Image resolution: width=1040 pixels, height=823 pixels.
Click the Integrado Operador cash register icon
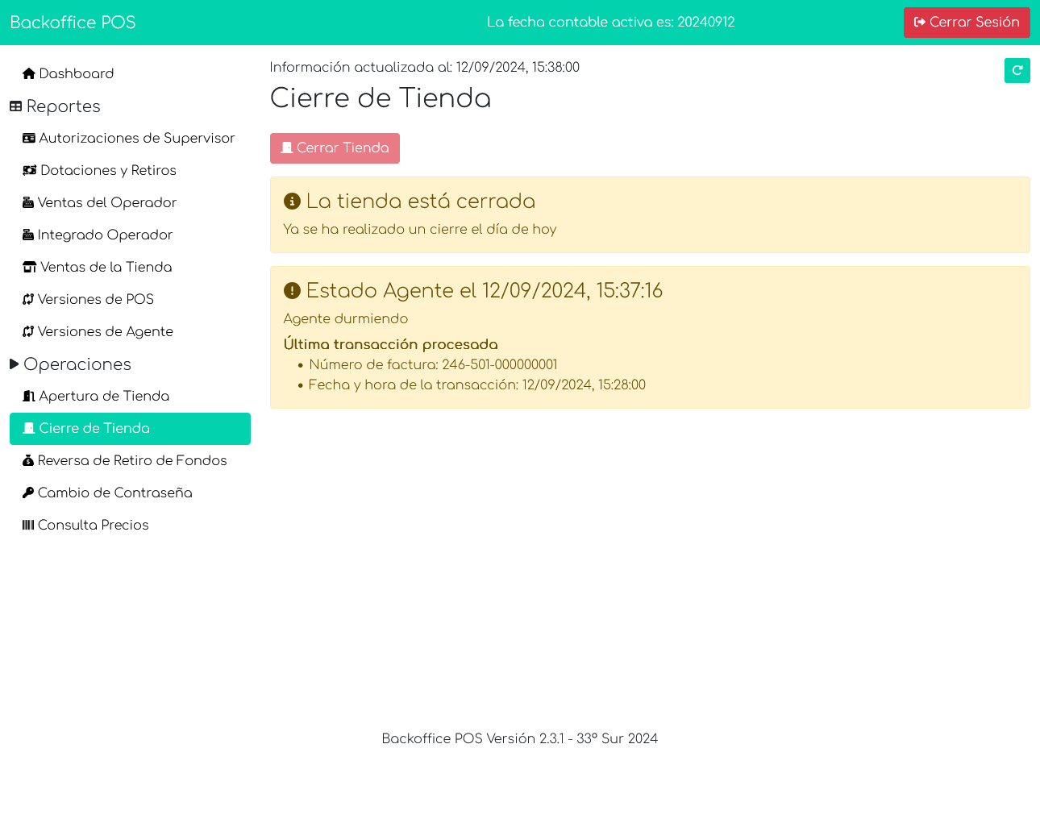[x=28, y=235]
